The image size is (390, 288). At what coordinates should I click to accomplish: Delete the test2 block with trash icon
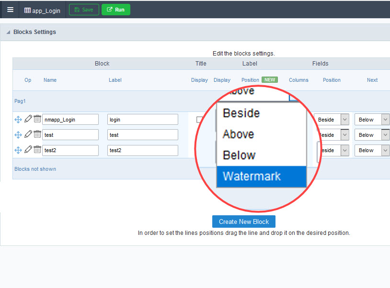(37, 149)
